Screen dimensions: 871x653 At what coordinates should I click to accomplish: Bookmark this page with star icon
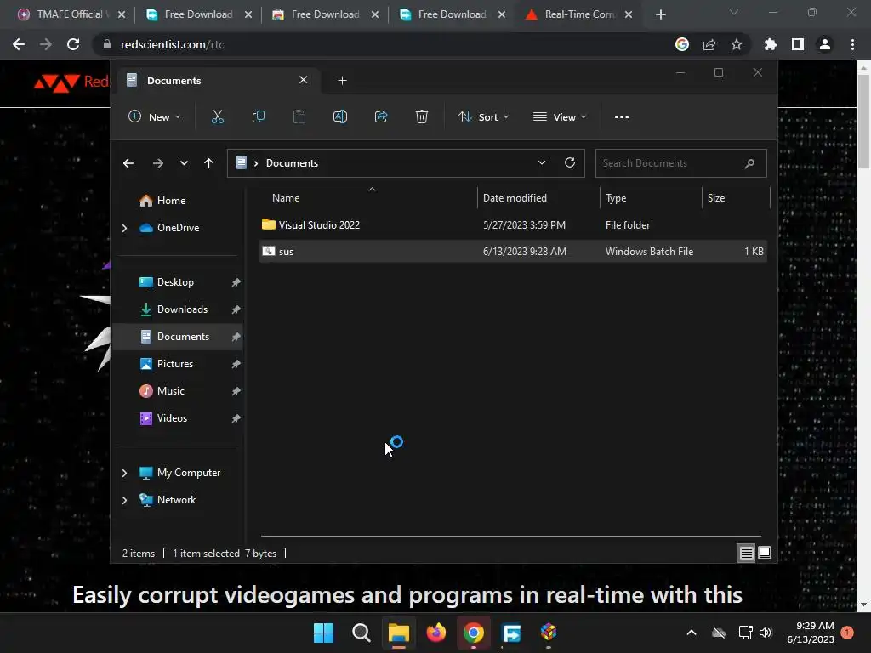coord(736,44)
